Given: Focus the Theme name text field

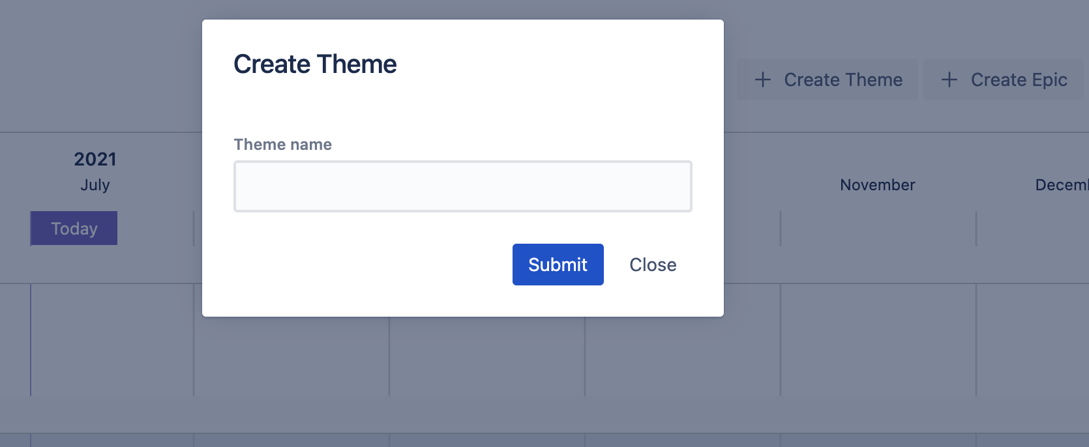Looking at the screenshot, I should coord(462,186).
